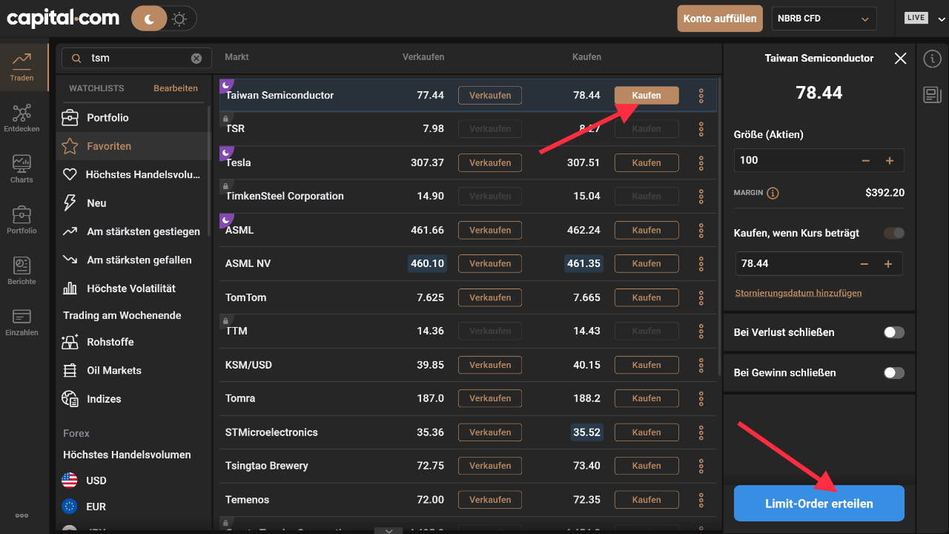Open options menu for Temenos row

click(701, 500)
